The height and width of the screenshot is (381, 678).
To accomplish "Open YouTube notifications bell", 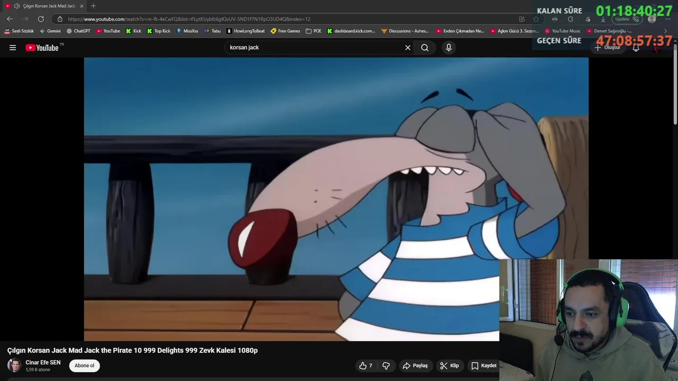I will tap(636, 48).
